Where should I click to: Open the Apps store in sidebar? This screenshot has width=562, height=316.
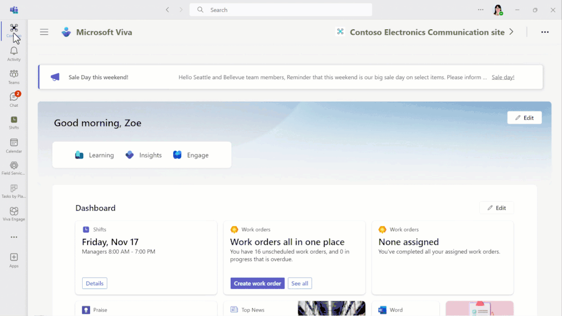coord(14,260)
